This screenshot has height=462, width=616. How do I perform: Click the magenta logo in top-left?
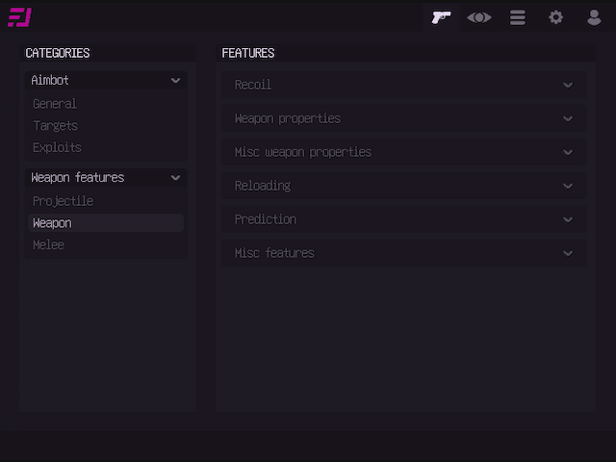pyautogui.click(x=19, y=17)
